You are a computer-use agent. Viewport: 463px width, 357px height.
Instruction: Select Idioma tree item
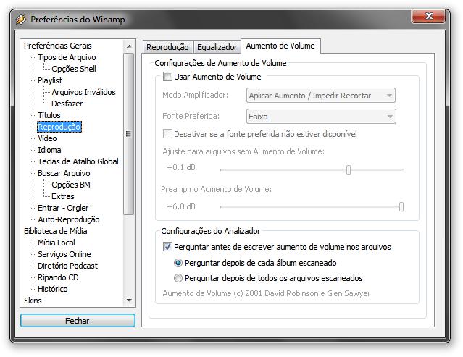click(x=49, y=150)
